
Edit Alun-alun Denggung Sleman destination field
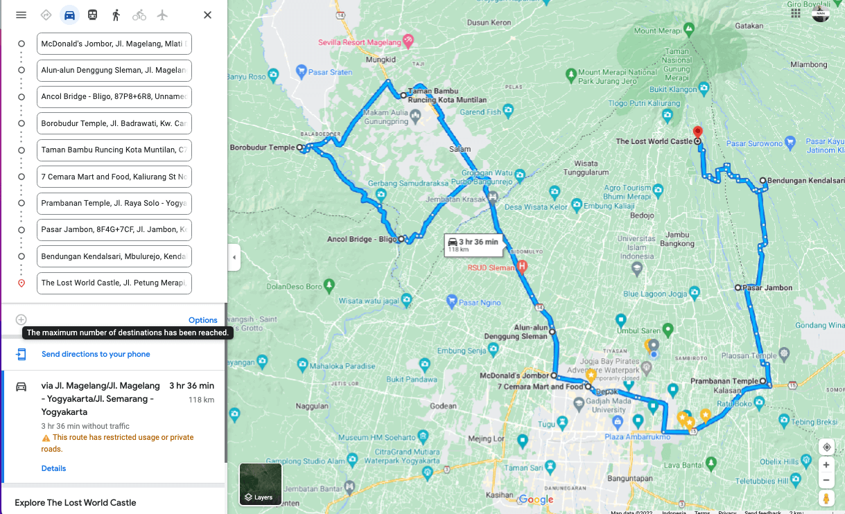114,70
